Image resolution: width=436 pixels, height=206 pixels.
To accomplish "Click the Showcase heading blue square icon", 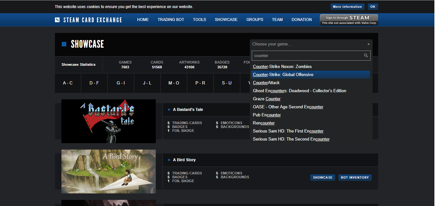I will pos(64,44).
